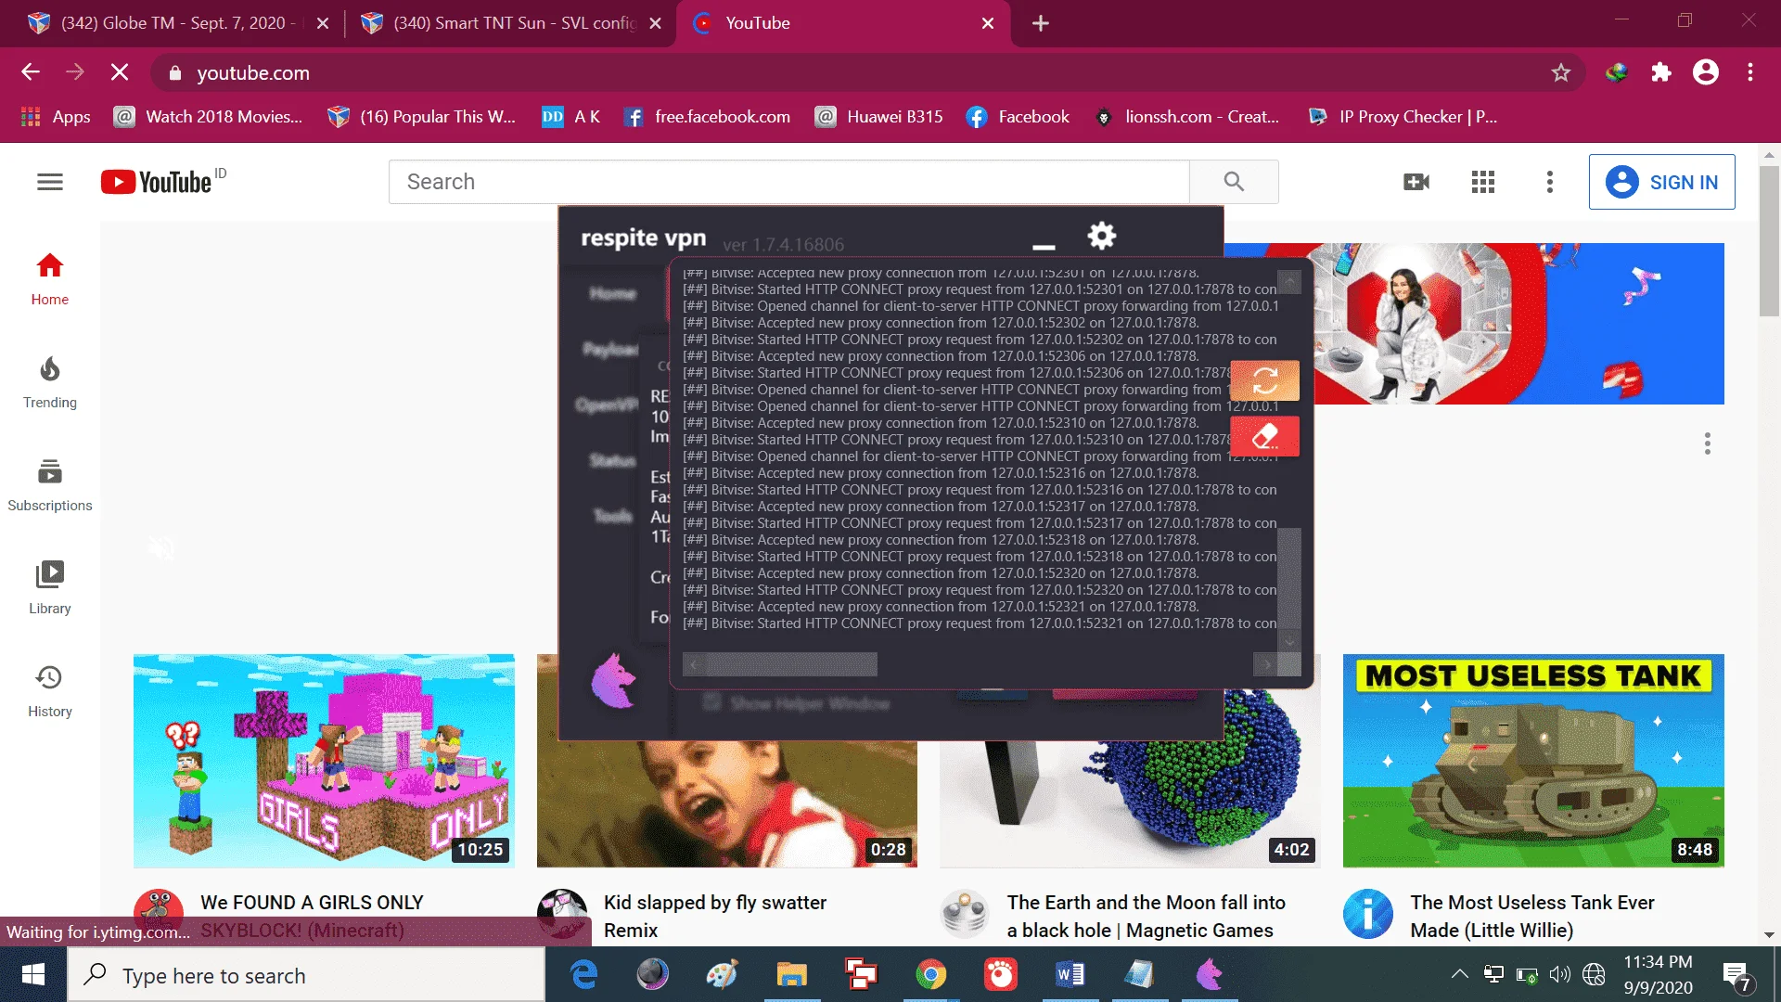1781x1002 pixels.
Task: Open the Earth and Moon black hole title
Action: [x=1146, y=916]
